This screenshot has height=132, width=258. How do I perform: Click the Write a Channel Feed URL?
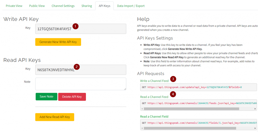(195, 87)
